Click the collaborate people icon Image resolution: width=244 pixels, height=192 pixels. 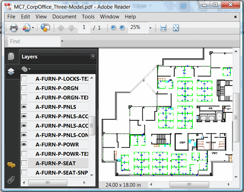point(26,28)
